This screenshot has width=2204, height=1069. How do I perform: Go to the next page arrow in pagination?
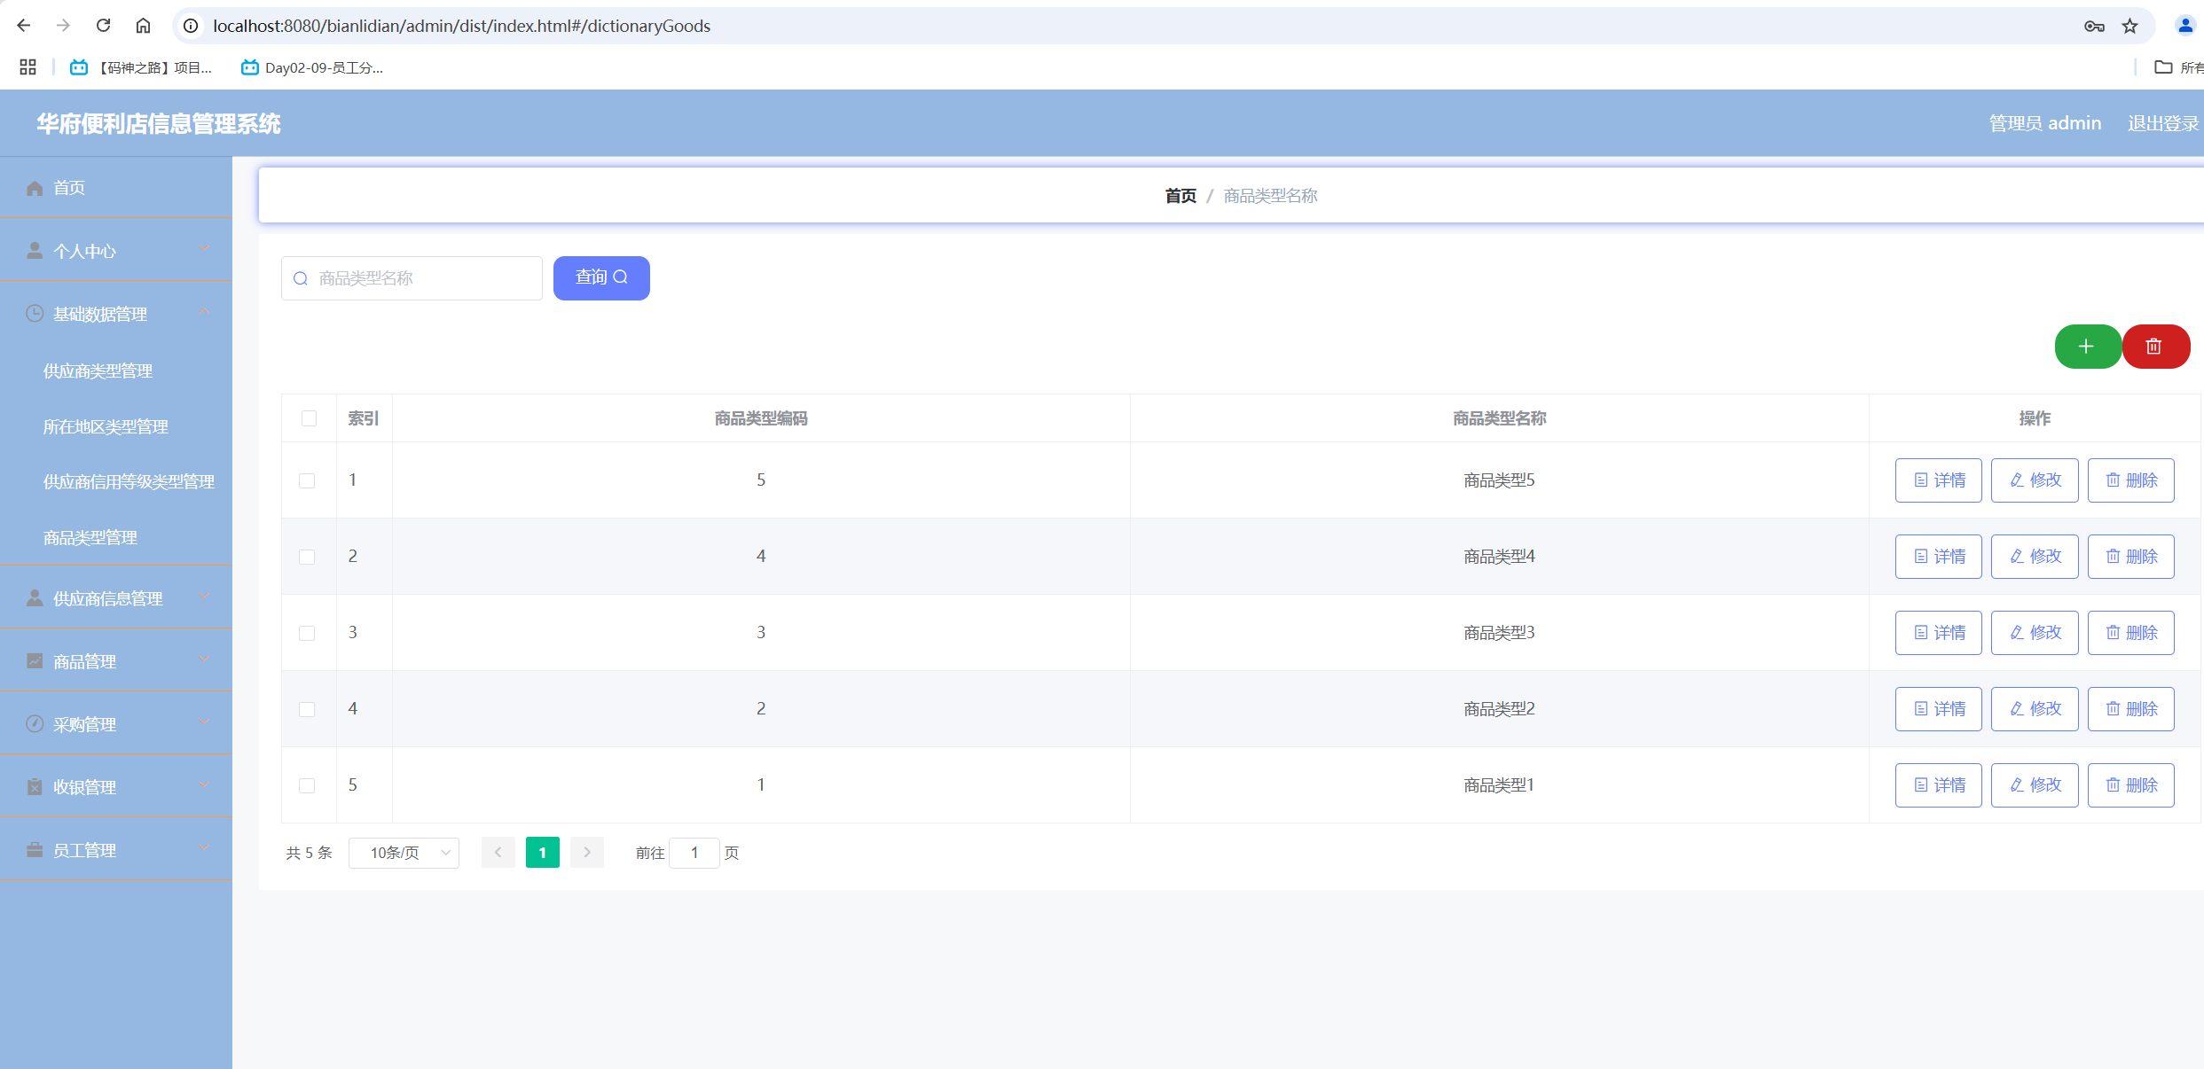(587, 853)
